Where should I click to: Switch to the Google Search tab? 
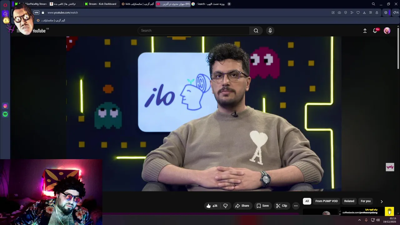[208, 4]
